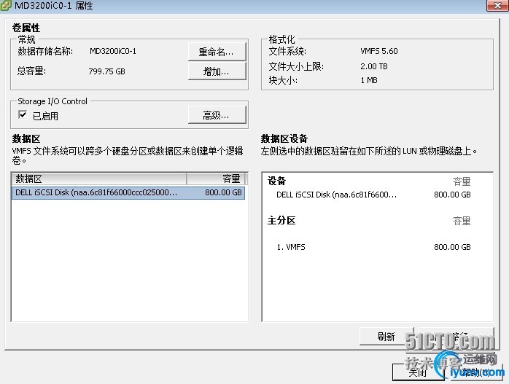Open the 高级... advanced Storage I/O settings
Screen dimensions: 509x384
217,115
